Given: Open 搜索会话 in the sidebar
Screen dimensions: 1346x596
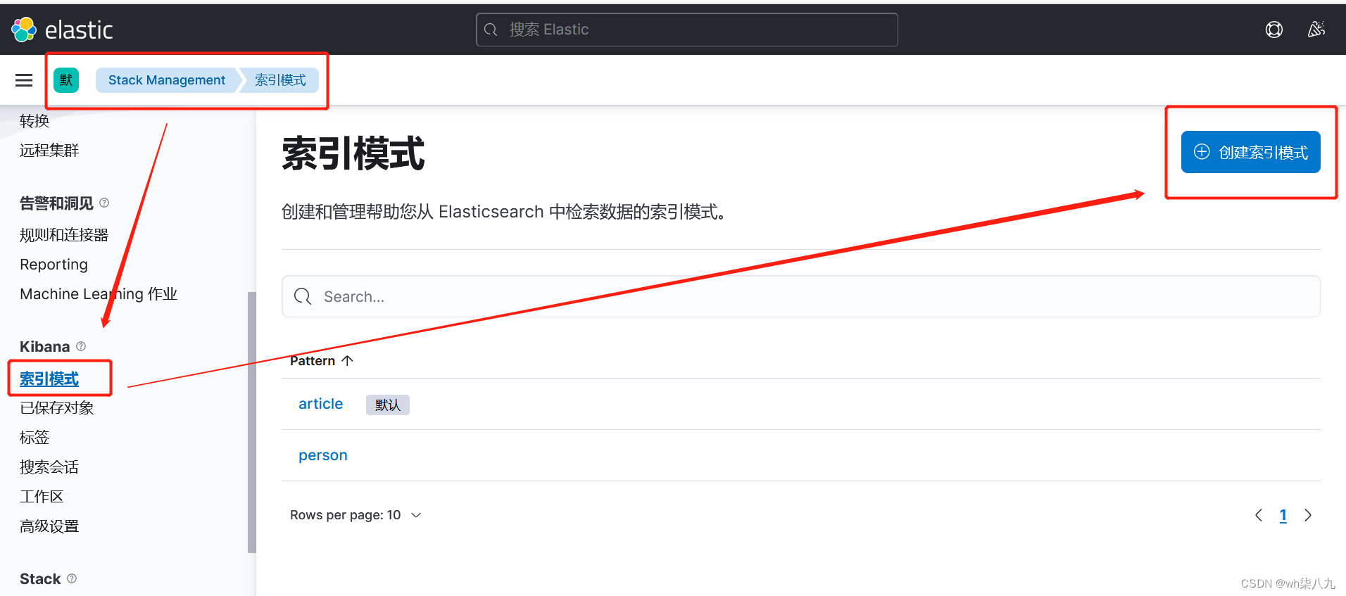Looking at the screenshot, I should pyautogui.click(x=49, y=467).
